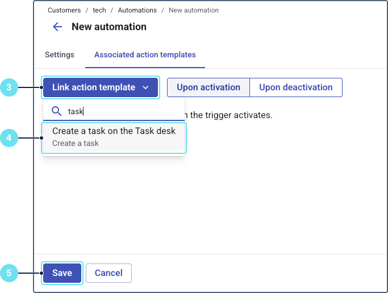Viewport: 388px width, 293px height.
Task: Click into the search field containing "task"
Action: pyautogui.click(x=122, y=111)
